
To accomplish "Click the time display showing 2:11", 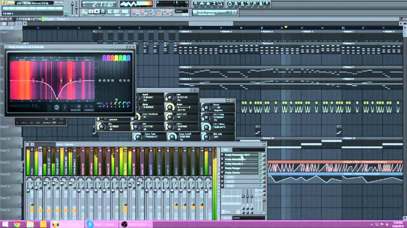I will tap(99, 4).
